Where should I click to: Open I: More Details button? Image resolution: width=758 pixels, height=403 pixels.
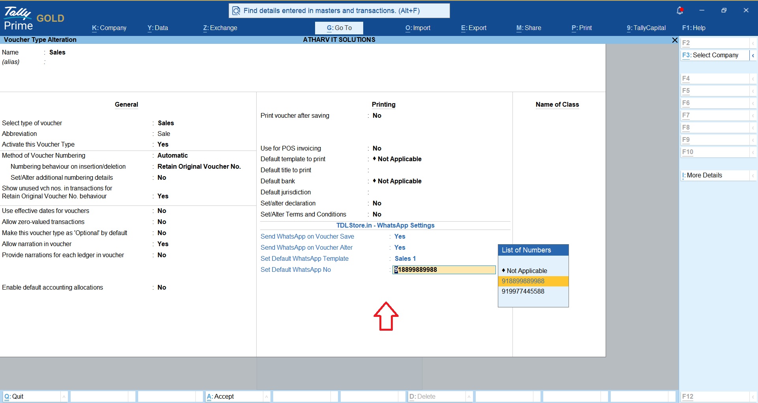(x=715, y=175)
